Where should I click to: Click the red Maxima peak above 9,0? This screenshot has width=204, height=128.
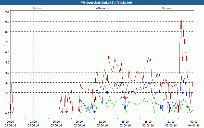click(x=181, y=16)
